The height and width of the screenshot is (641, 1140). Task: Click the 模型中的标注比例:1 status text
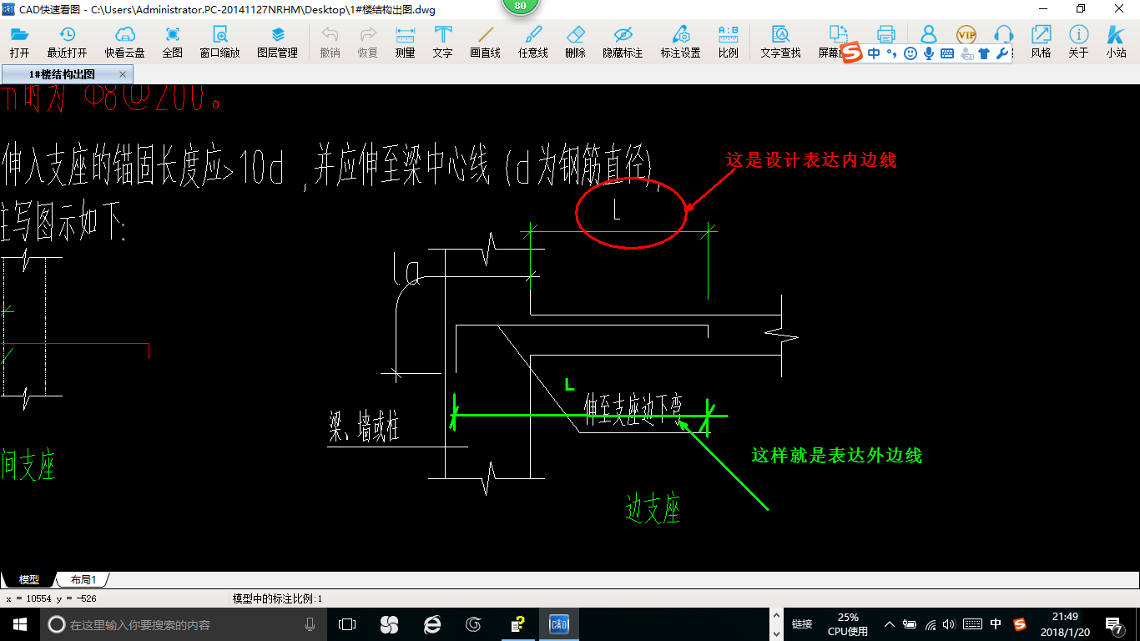coord(277,598)
